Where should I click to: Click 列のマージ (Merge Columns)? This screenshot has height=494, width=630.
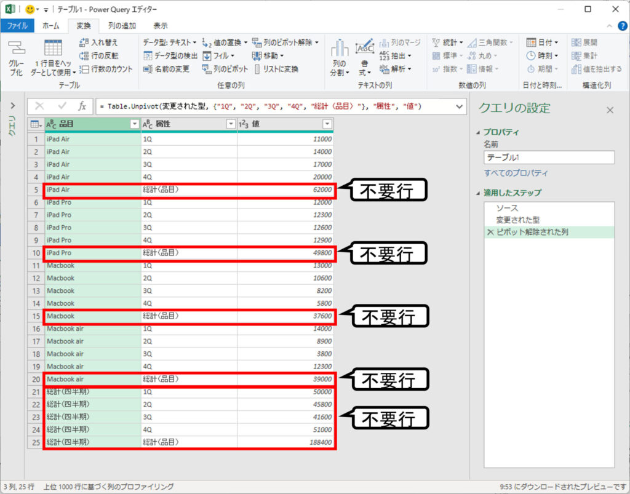click(400, 42)
